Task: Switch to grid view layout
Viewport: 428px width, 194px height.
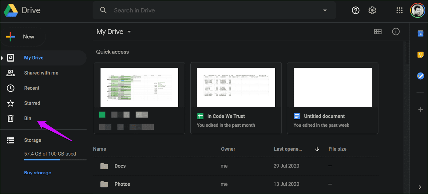Action: 378,32
